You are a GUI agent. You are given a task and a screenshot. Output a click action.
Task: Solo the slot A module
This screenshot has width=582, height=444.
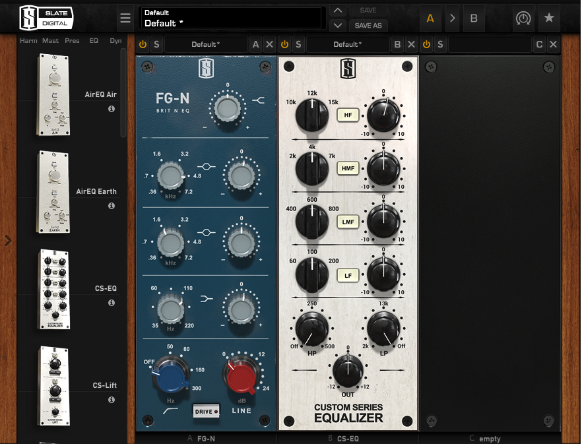(156, 45)
